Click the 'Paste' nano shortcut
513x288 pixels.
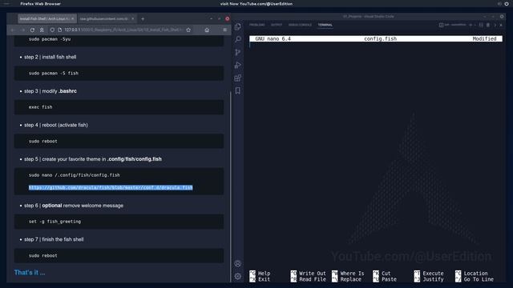pyautogui.click(x=385, y=279)
